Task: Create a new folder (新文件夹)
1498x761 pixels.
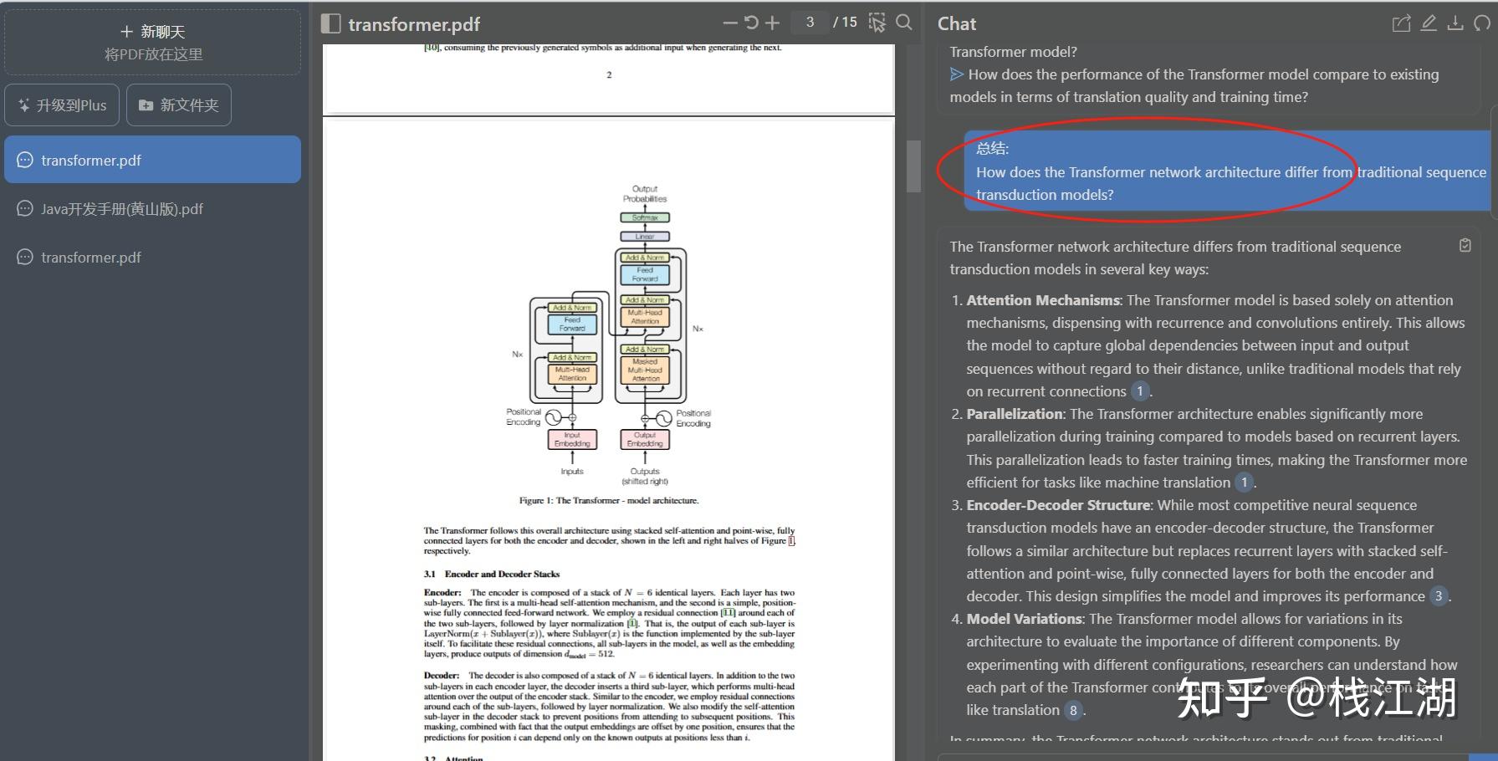Action: click(x=178, y=105)
